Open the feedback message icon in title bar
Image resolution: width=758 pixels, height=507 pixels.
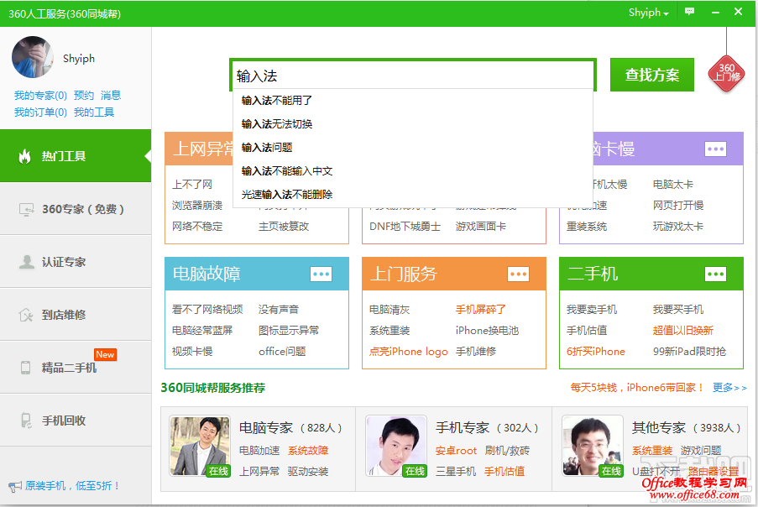(x=689, y=12)
